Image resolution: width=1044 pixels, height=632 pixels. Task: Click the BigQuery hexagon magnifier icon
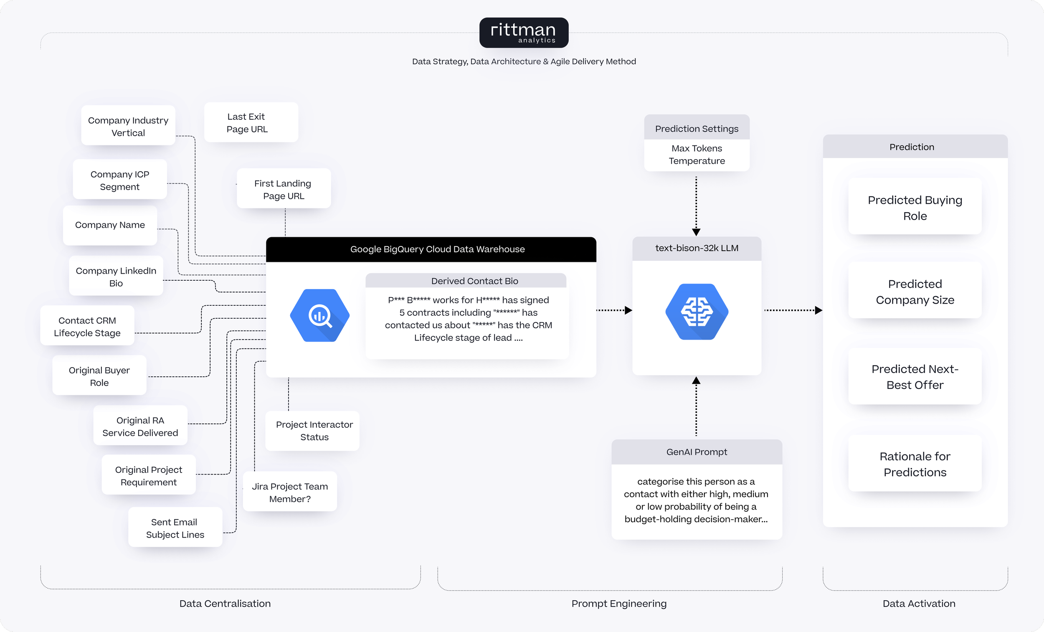[319, 315]
